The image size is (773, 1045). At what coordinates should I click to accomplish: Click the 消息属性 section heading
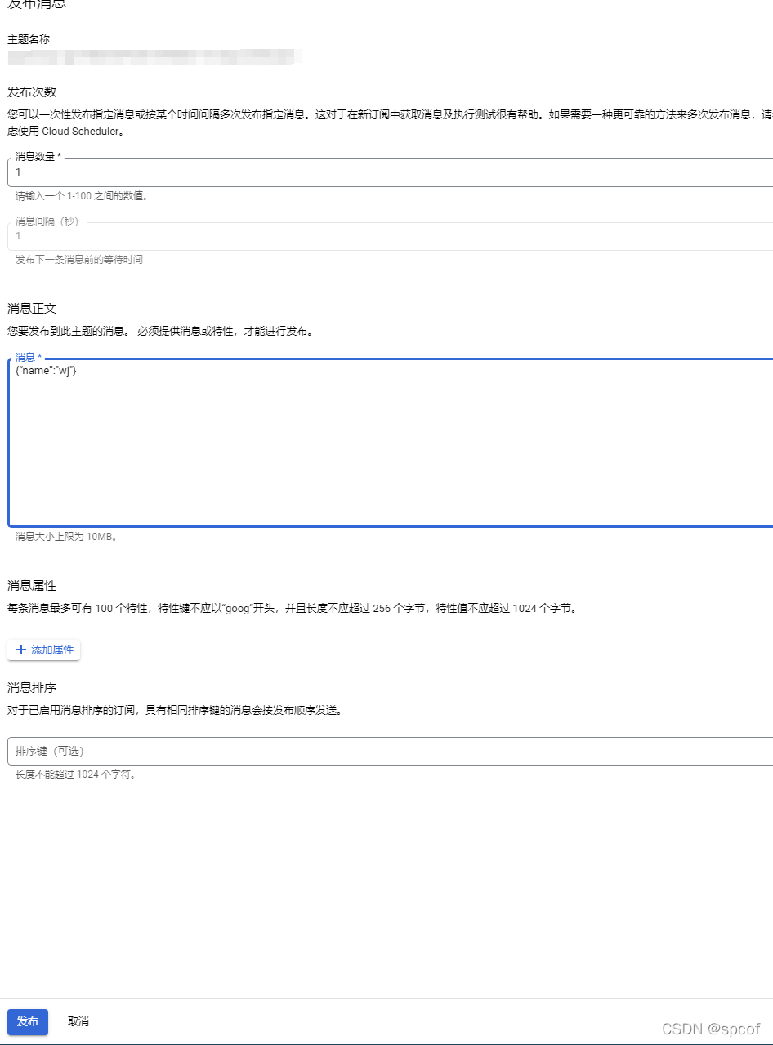click(x=31, y=585)
